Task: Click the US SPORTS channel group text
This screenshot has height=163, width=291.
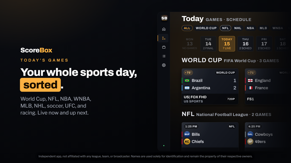Action: pyautogui.click(x=193, y=101)
